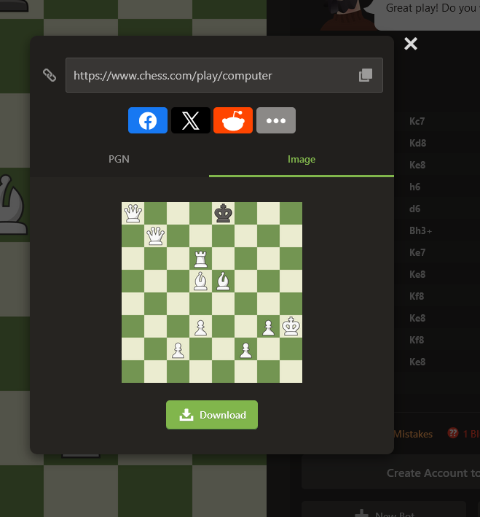Select move d6 in the move list
This screenshot has width=480, height=517.
click(x=414, y=209)
